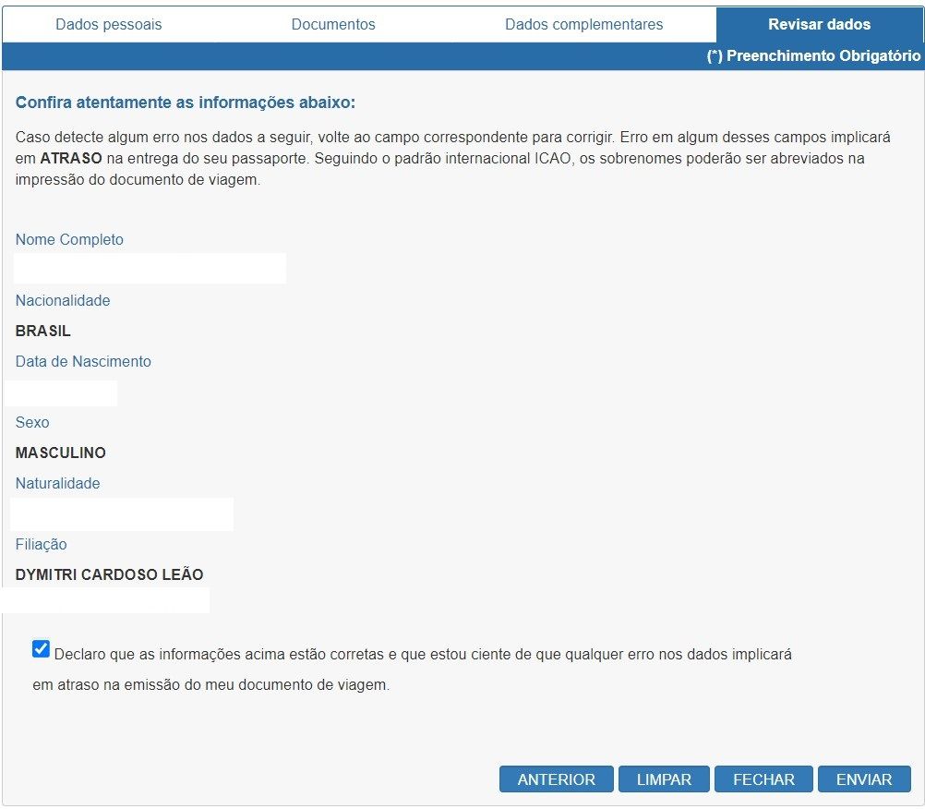Switch to the Documentos tab
Image resolution: width=925 pixels, height=809 pixels.
333,25
